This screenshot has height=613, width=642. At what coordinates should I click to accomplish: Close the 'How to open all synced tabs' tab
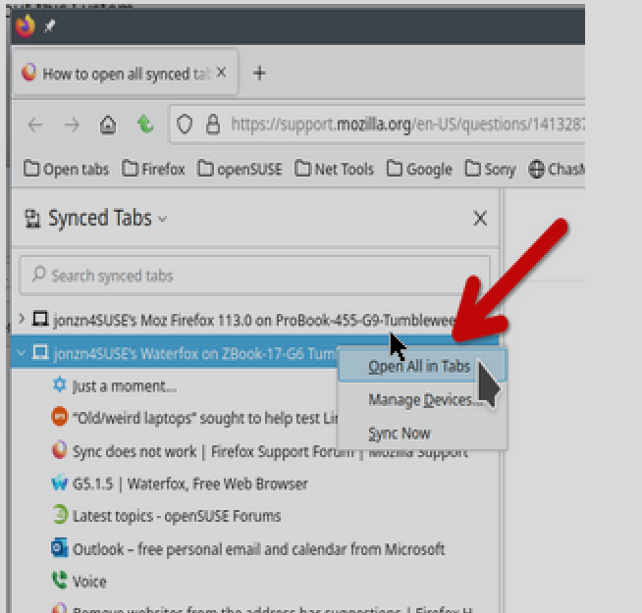tap(221, 73)
